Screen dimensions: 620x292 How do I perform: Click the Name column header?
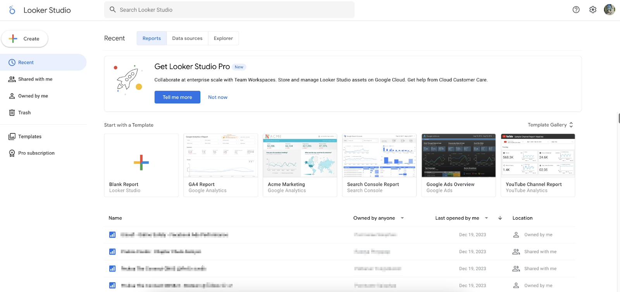(115, 218)
